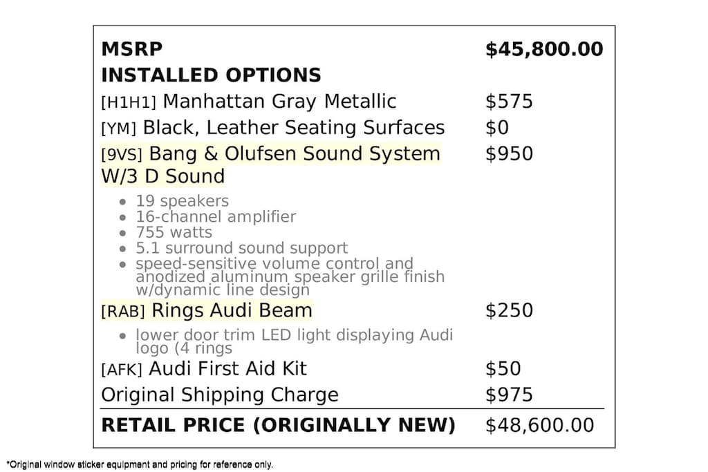The width and height of the screenshot is (708, 472).
Task: Select the Original Shipping Charge line
Action: click(x=220, y=395)
